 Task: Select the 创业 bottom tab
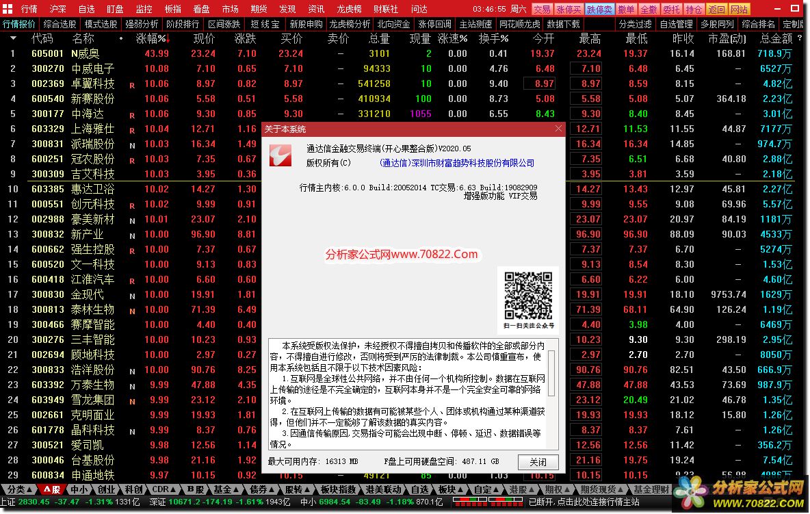pos(107,489)
